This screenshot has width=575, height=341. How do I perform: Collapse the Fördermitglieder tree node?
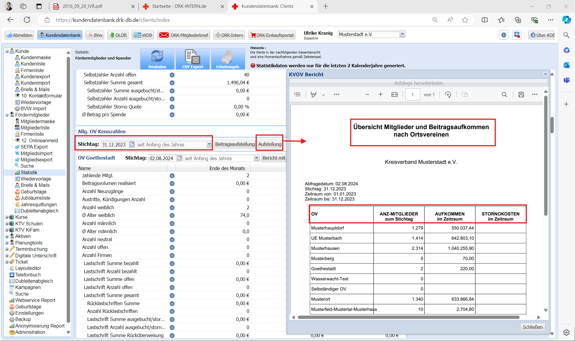[7, 115]
